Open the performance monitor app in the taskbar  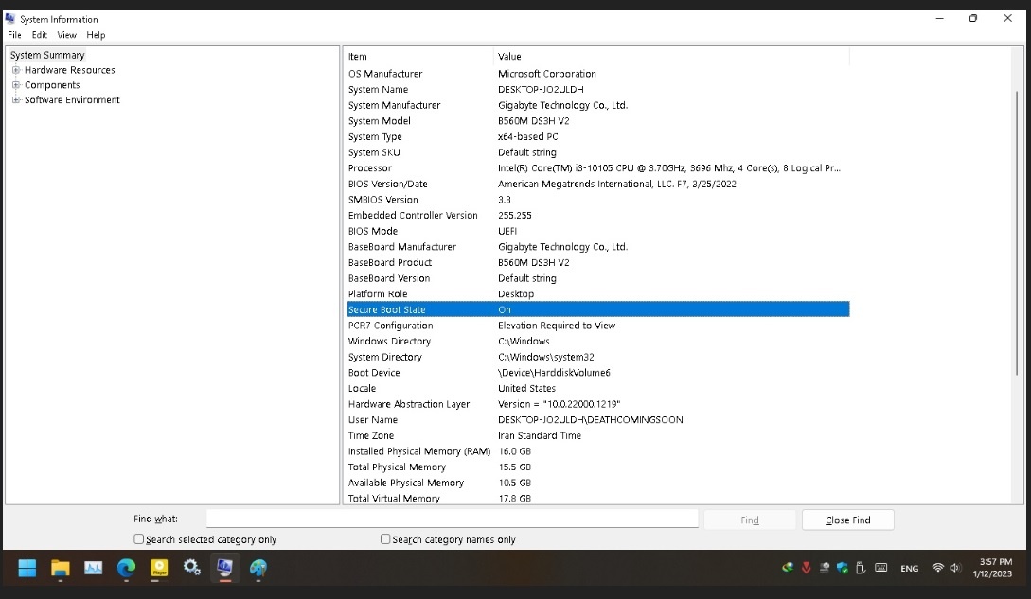click(94, 568)
